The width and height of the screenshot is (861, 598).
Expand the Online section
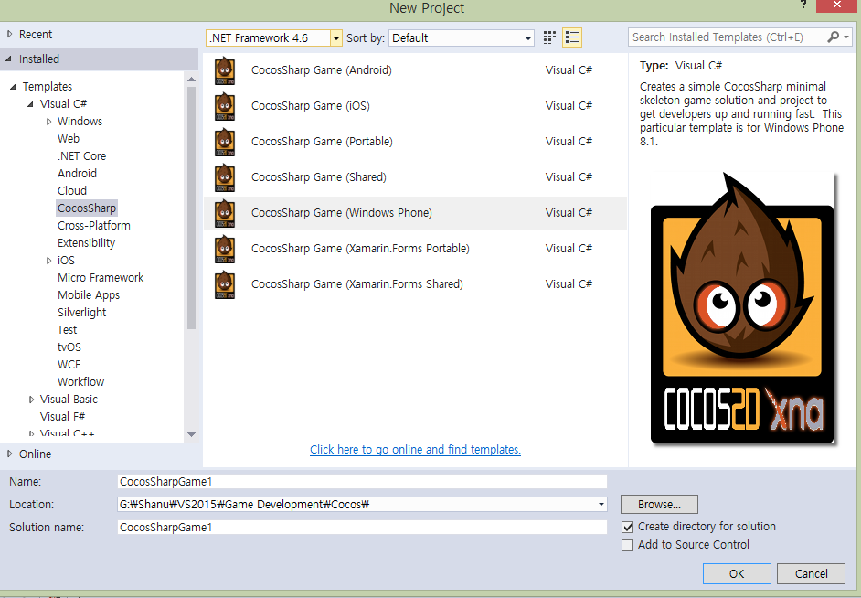[9, 454]
